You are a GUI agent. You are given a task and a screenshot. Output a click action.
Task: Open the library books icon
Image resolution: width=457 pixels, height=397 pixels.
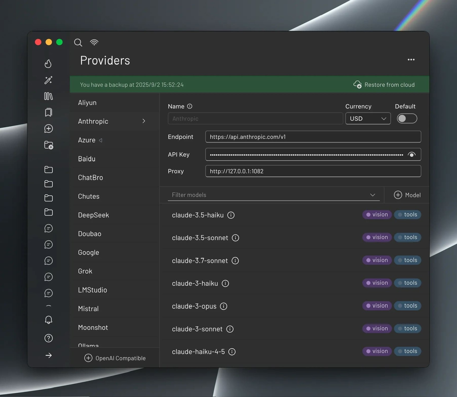[48, 96]
